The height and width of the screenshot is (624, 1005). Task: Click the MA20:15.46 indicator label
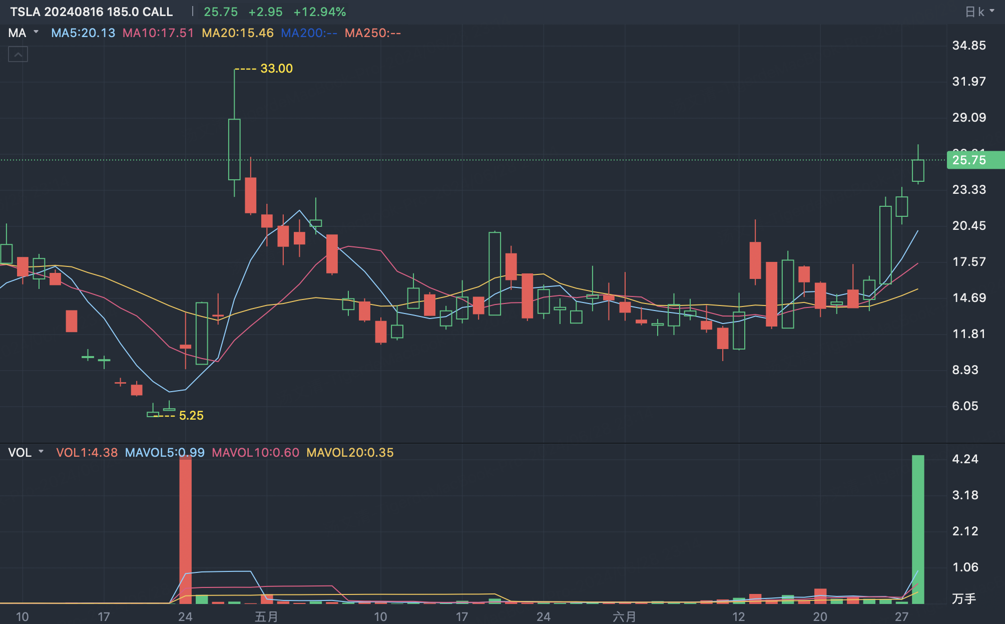(x=238, y=33)
